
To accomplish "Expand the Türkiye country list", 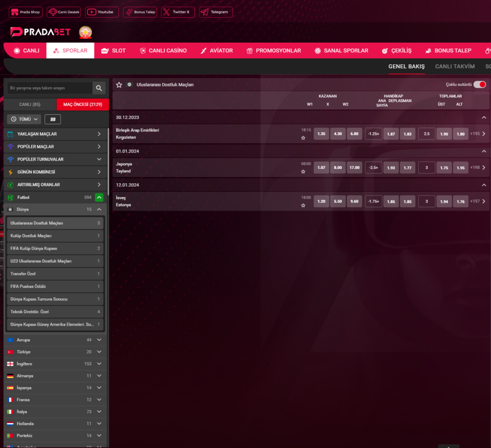I will [99, 352].
